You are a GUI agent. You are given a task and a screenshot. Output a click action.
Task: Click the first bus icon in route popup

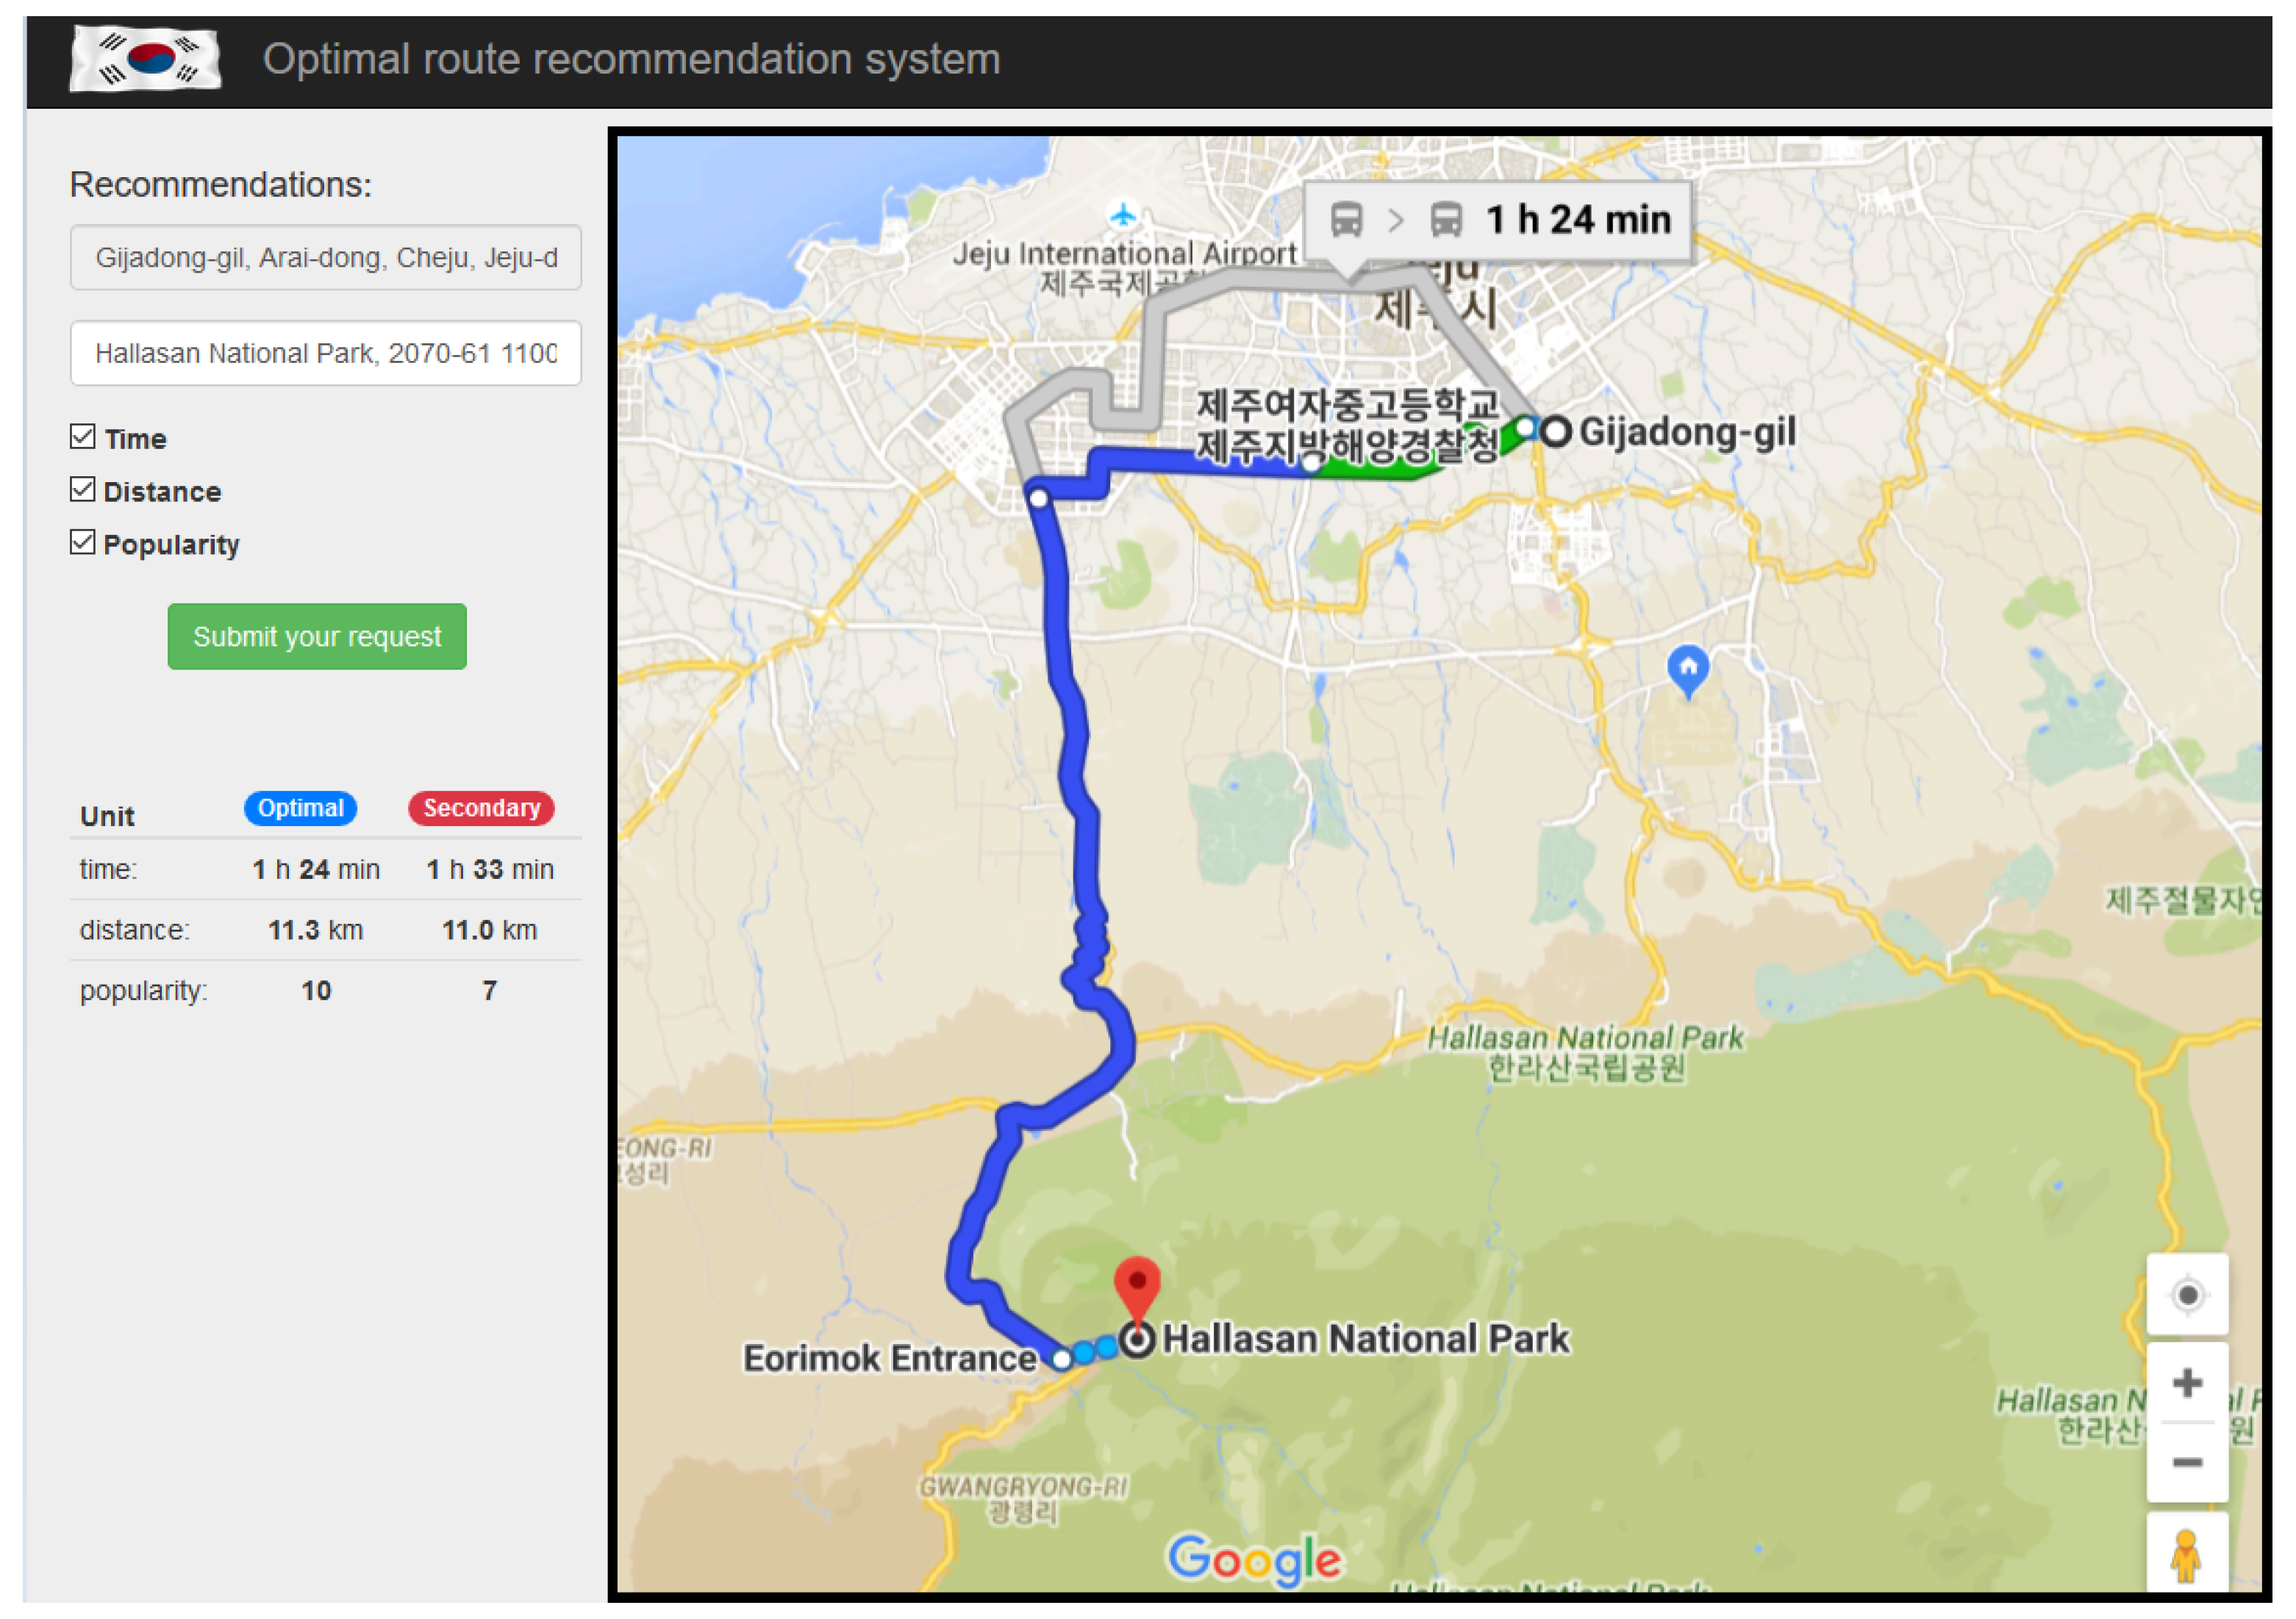pos(1346,219)
